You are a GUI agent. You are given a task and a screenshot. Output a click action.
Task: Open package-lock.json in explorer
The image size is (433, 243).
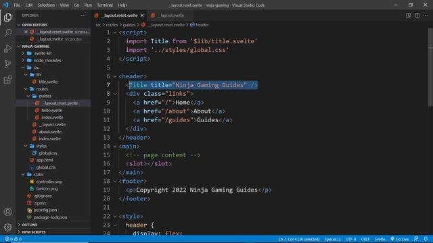click(x=50, y=217)
